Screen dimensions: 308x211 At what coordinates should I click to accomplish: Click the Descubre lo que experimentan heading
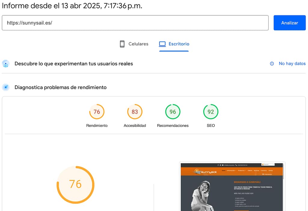click(x=74, y=64)
